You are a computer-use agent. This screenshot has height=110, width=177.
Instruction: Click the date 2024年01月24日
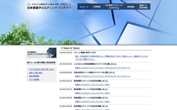tap(66, 53)
